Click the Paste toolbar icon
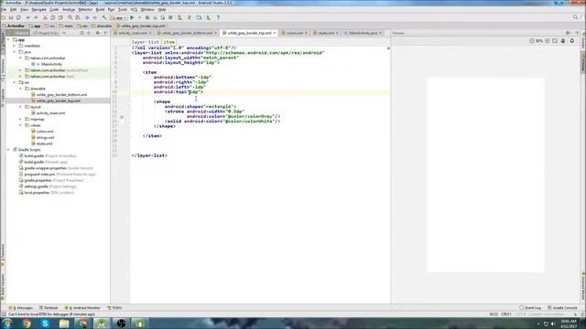This screenshot has height=329, width=586. [60, 17]
